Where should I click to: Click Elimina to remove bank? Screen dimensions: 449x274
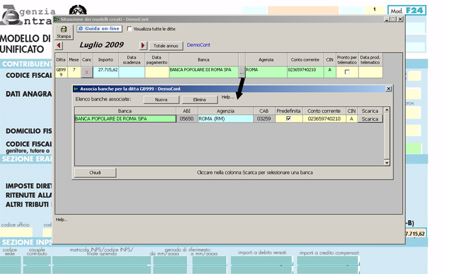199,100
